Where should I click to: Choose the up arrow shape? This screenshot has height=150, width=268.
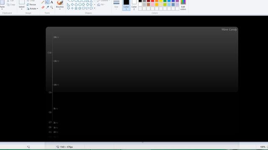click(x=91, y=5)
